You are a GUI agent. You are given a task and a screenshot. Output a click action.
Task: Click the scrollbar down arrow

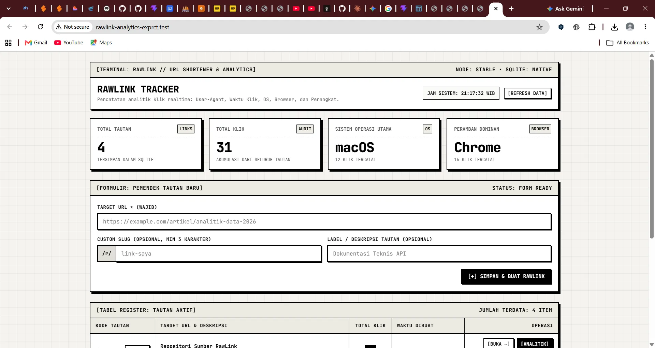pos(652,344)
